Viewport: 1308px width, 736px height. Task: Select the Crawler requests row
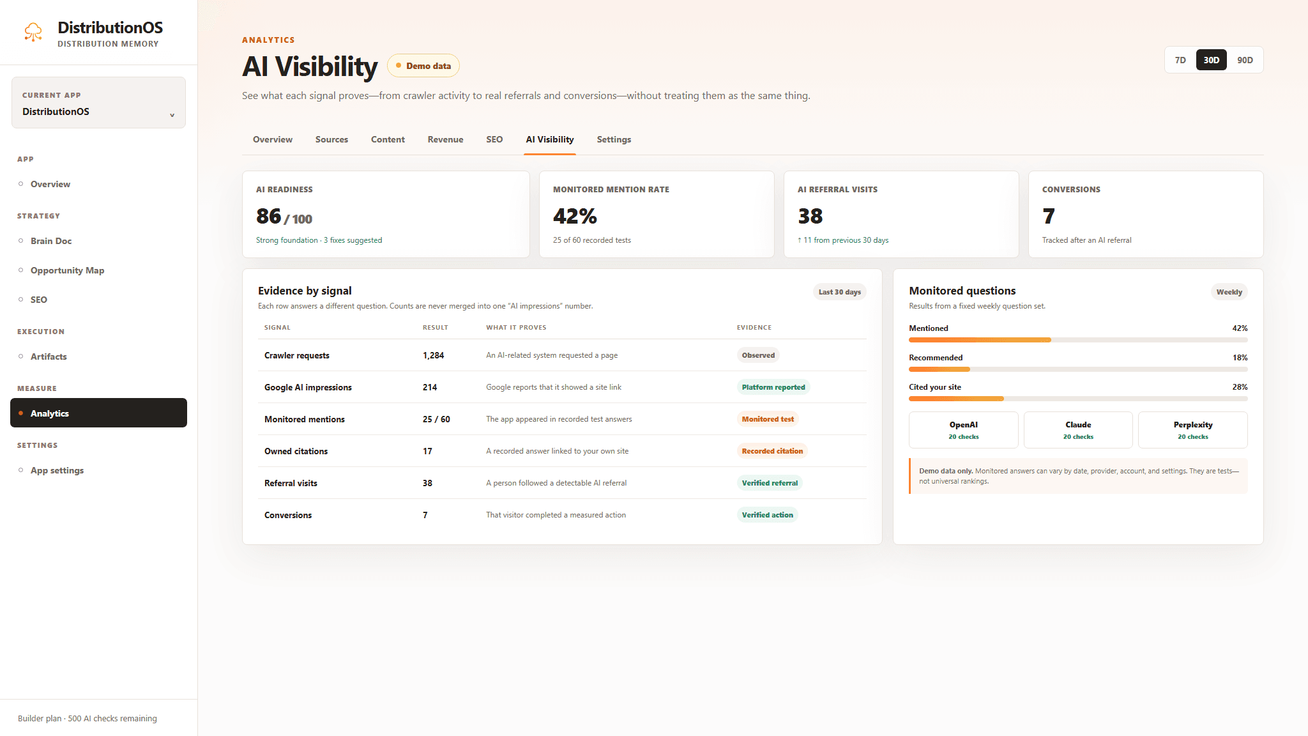[x=562, y=355]
